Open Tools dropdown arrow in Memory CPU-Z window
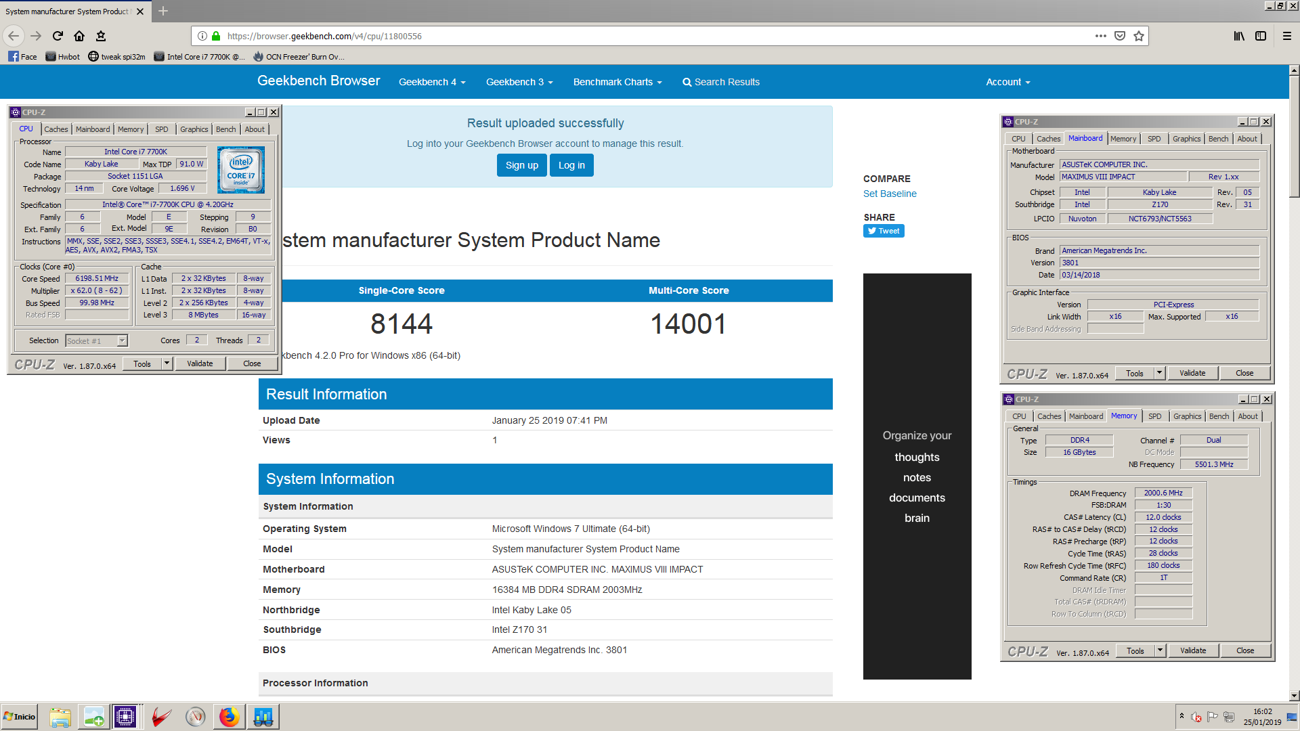Image resolution: width=1300 pixels, height=731 pixels. coord(1160,650)
